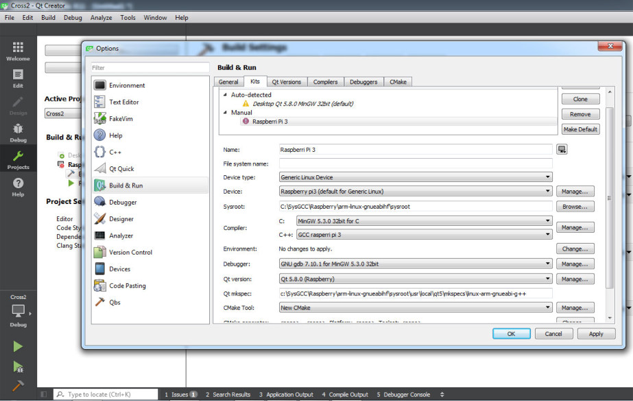Run project with green play button
Image resolution: width=633 pixels, height=401 pixels.
(18, 346)
